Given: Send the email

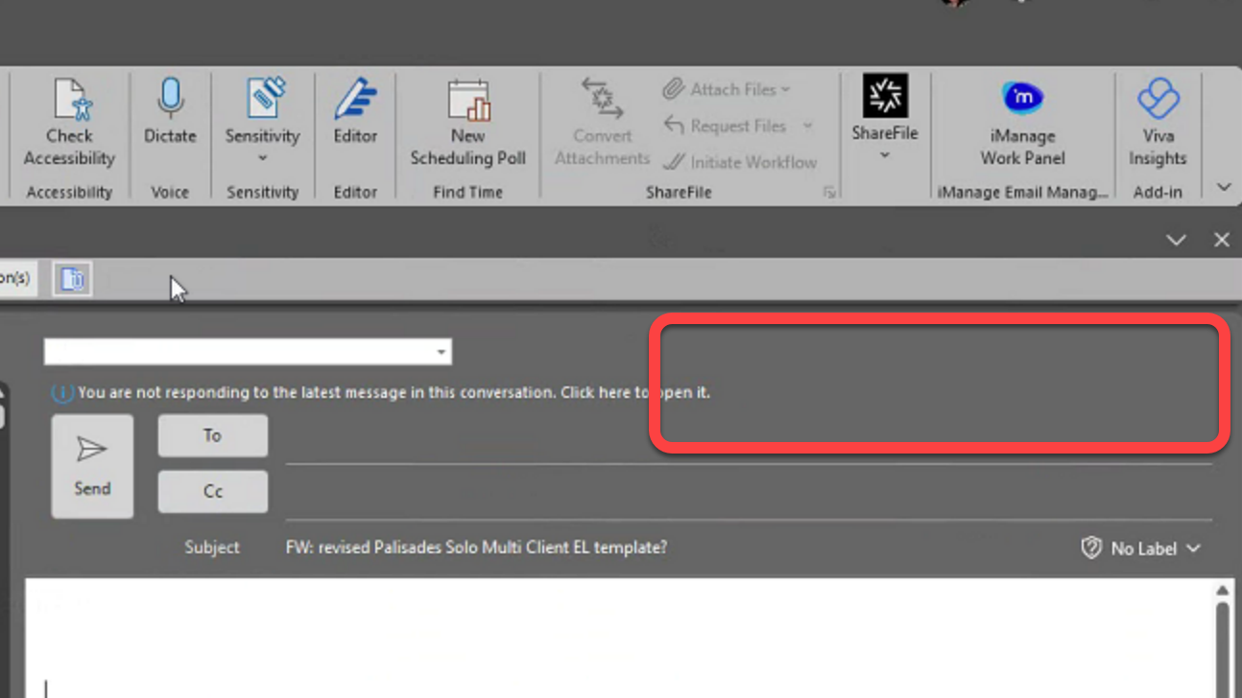Looking at the screenshot, I should coord(91,466).
